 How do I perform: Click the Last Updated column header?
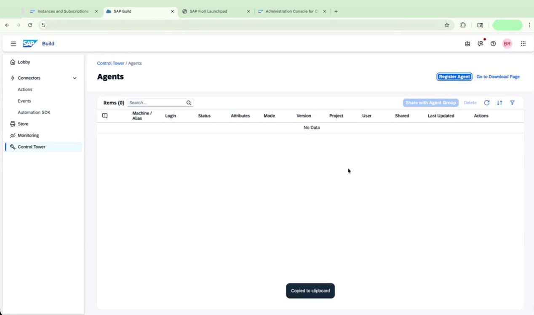tap(441, 116)
